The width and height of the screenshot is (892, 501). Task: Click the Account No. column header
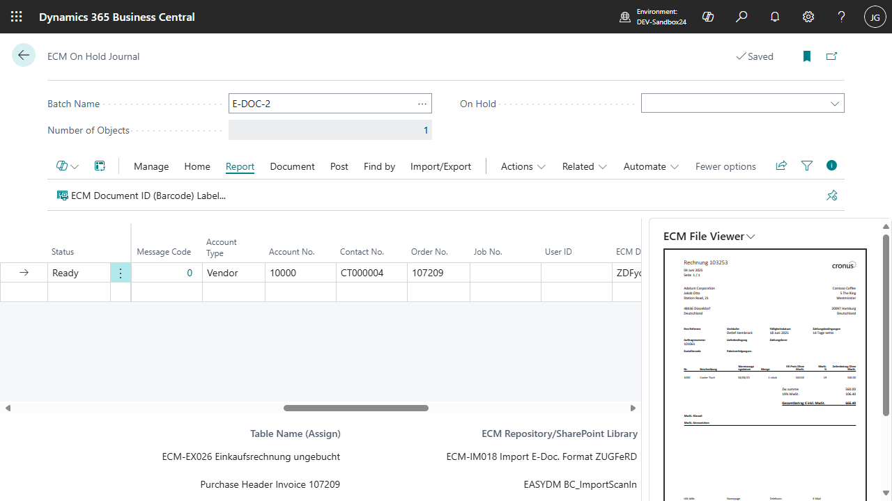click(292, 252)
